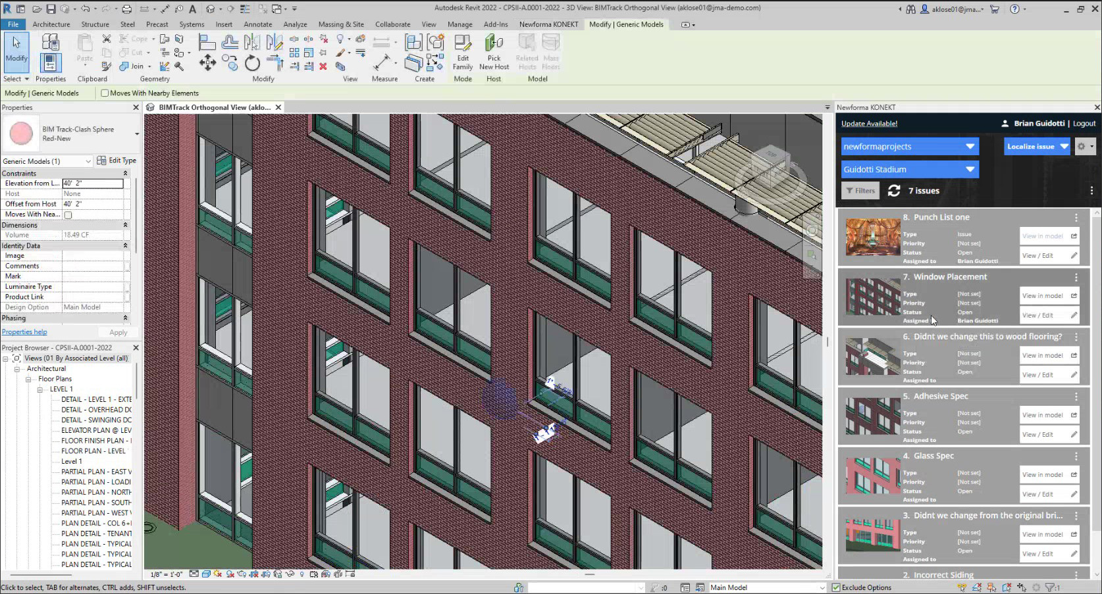This screenshot has height=594, width=1102.
Task: Open the Generic Models (1) filter dropdown
Action: (x=47, y=161)
